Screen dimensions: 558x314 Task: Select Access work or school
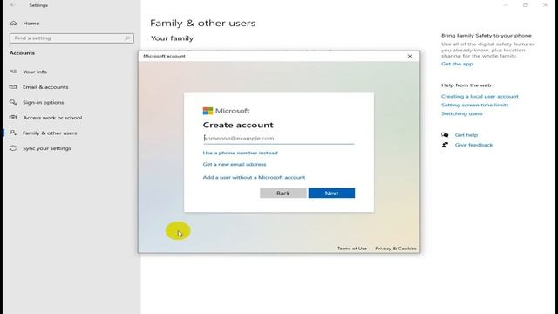(x=52, y=118)
